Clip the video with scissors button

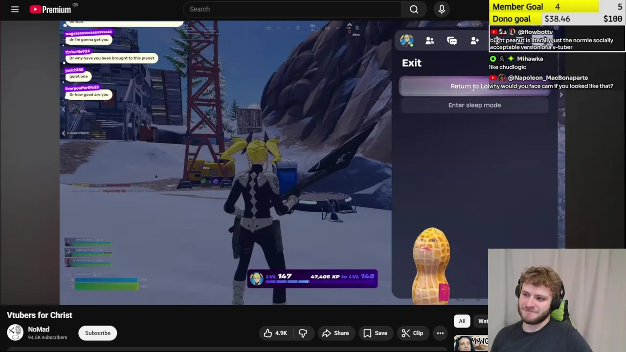(412, 333)
